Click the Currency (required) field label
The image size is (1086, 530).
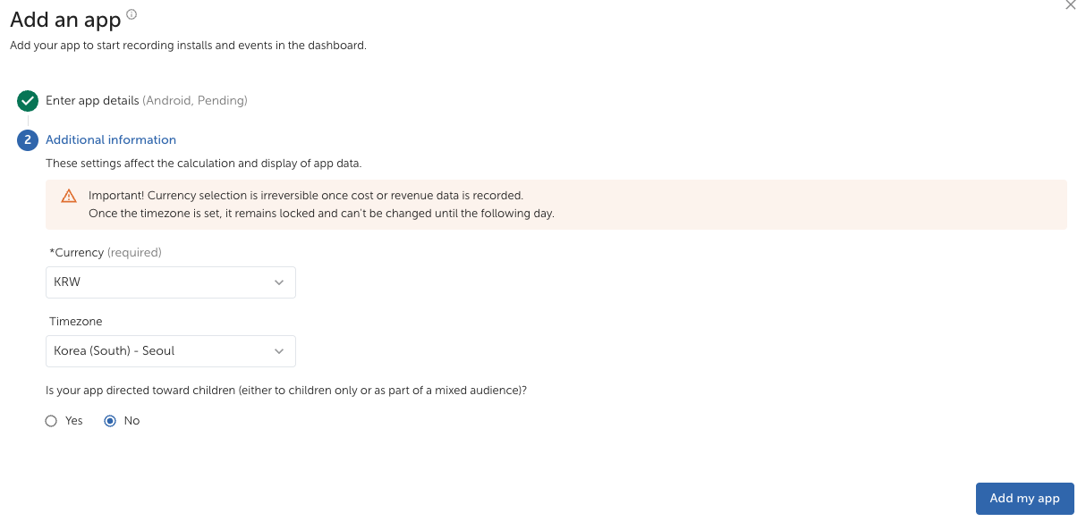coord(106,253)
